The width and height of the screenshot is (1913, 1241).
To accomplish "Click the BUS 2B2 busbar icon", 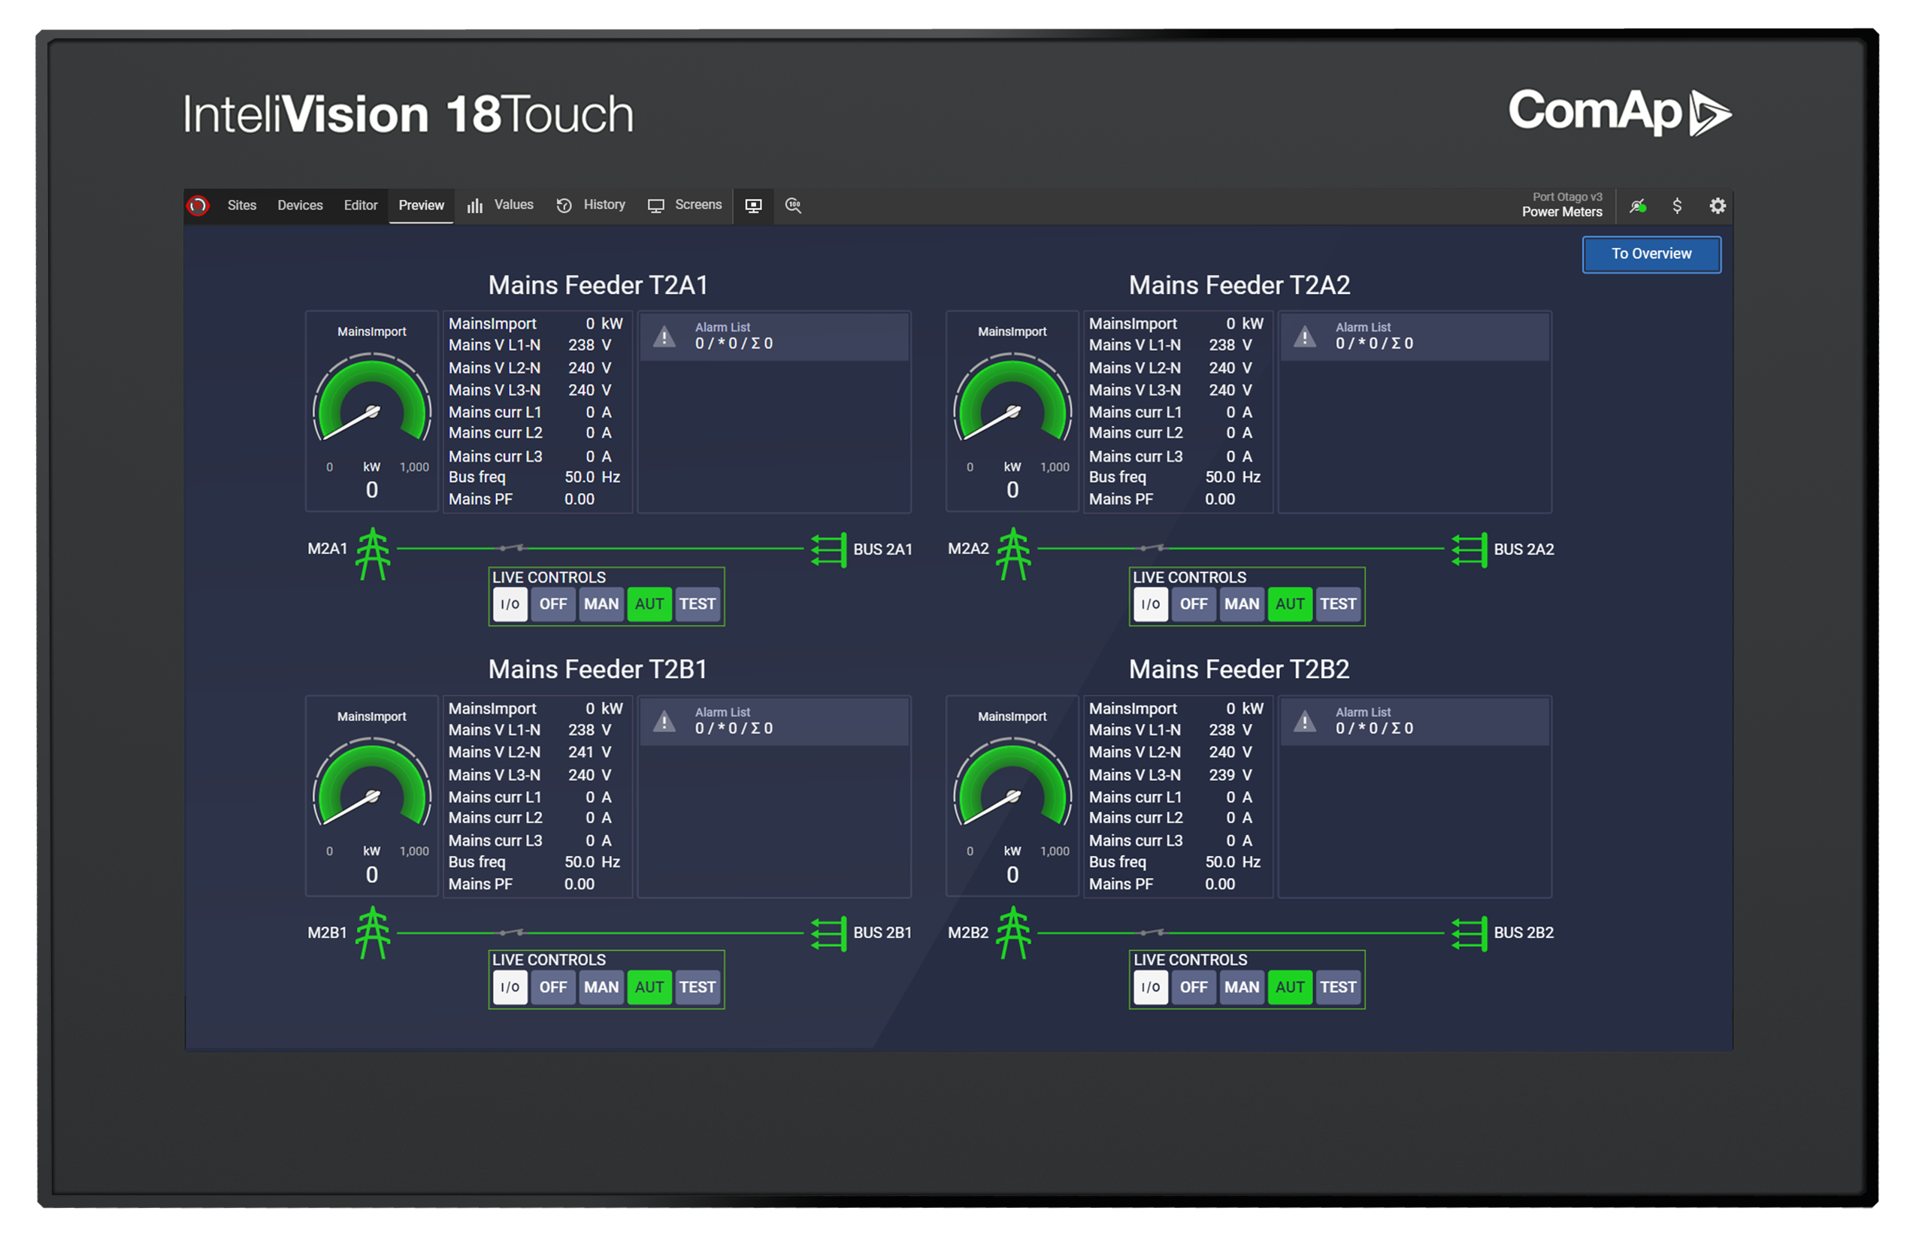I will coord(1470,934).
